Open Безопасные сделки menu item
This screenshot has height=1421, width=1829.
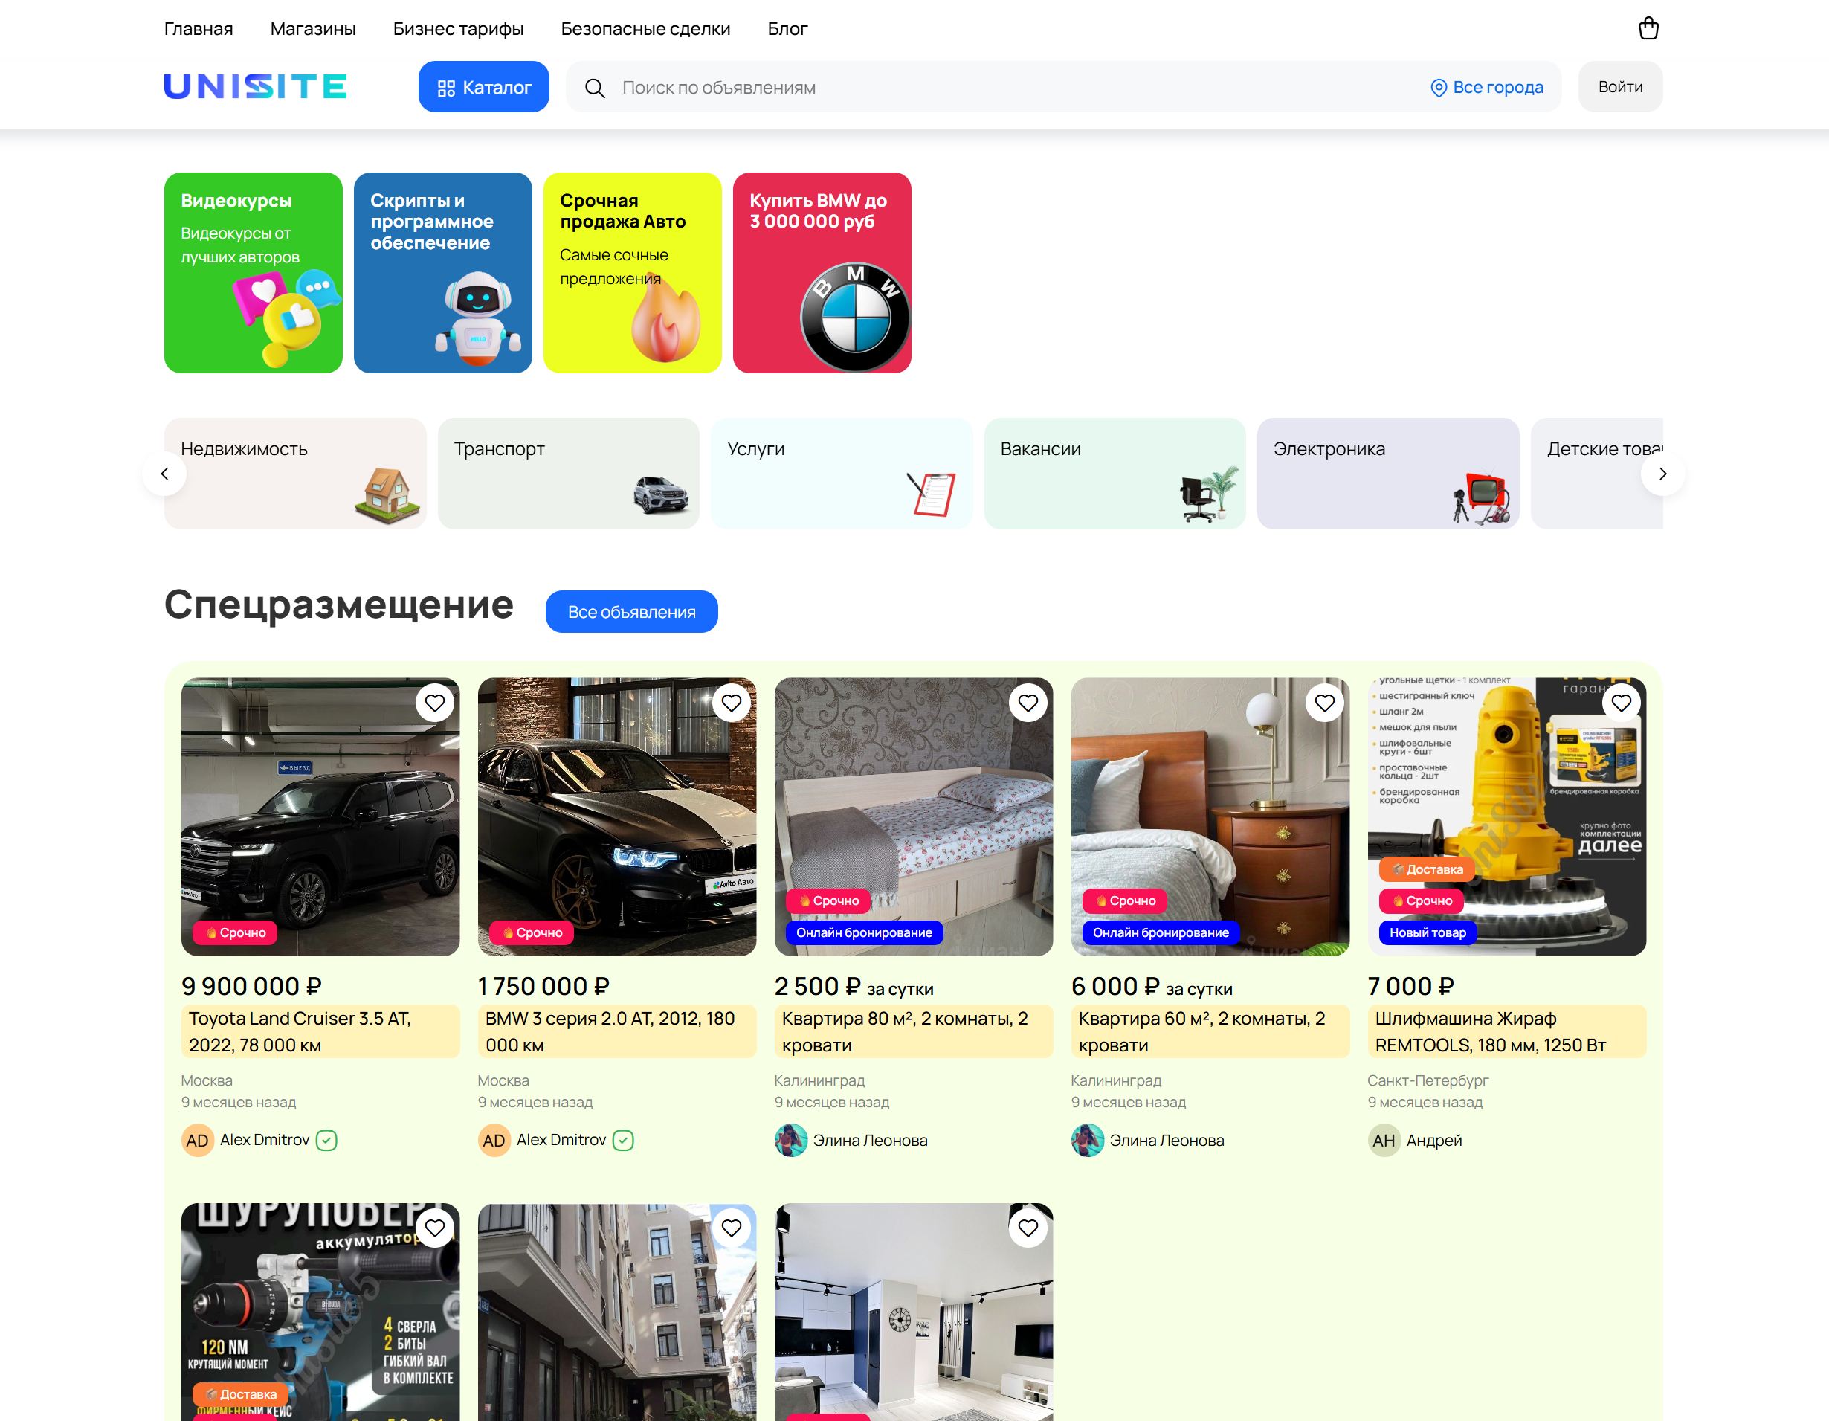[x=645, y=28]
